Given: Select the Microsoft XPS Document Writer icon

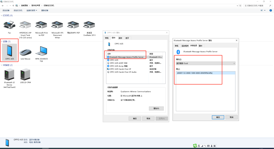Looking at the screenshot, I should tap(57, 25).
